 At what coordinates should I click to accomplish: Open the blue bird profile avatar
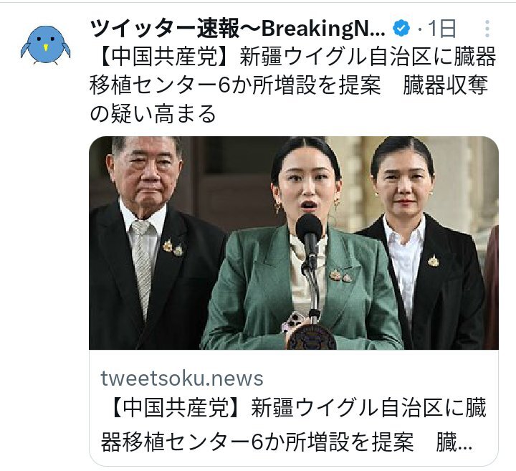pos(45,45)
